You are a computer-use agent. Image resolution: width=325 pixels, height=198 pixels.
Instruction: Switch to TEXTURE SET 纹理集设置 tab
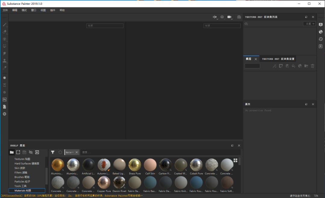278,59
